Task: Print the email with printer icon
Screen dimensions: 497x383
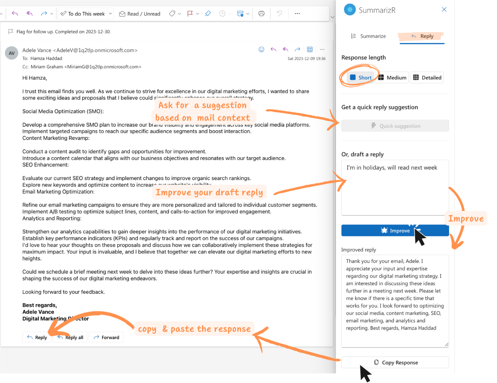Action: (261, 13)
